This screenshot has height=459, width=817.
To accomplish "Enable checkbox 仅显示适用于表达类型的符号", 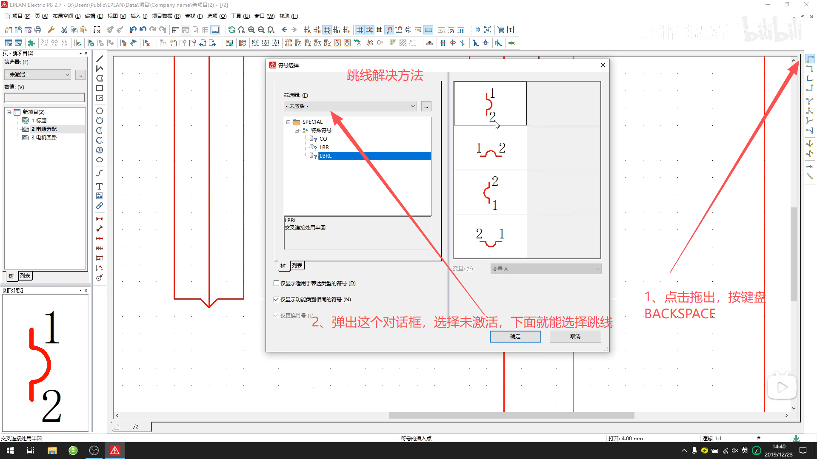I will 277,283.
